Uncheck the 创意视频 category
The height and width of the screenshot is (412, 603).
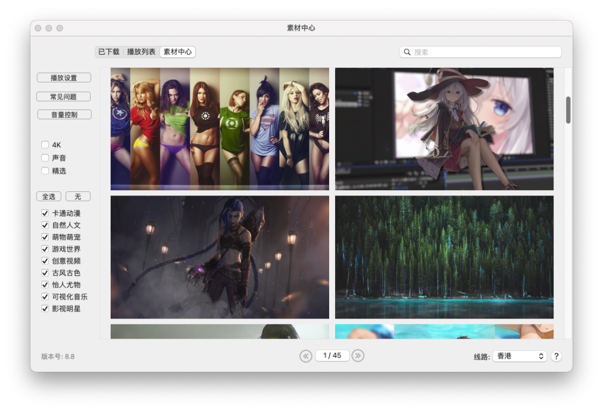pyautogui.click(x=45, y=261)
